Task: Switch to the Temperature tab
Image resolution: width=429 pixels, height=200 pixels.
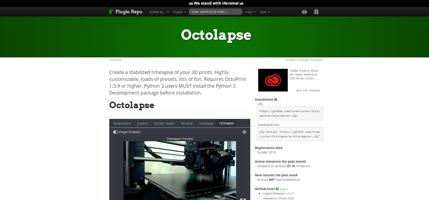Action: (x=122, y=123)
